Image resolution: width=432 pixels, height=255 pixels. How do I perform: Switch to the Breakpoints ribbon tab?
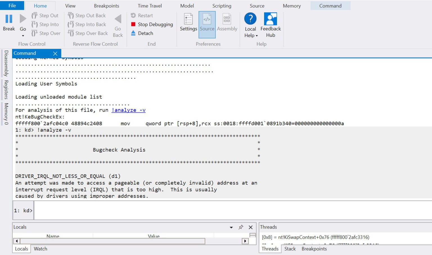click(x=106, y=6)
